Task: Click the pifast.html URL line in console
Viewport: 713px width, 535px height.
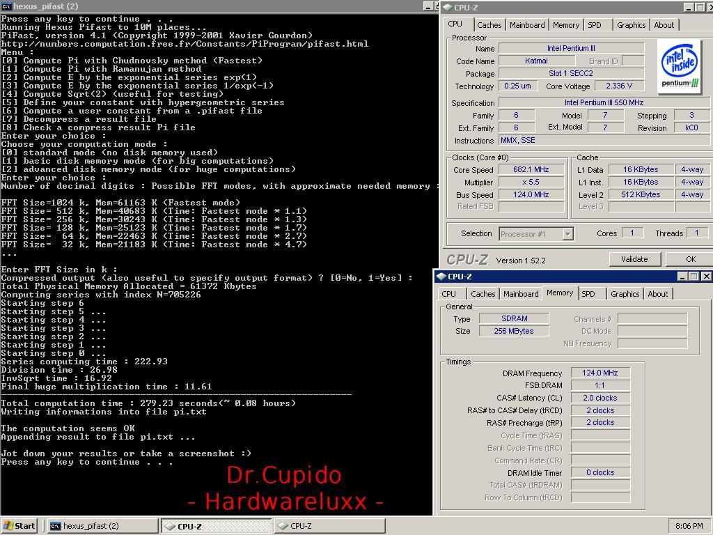Action: (x=185, y=44)
